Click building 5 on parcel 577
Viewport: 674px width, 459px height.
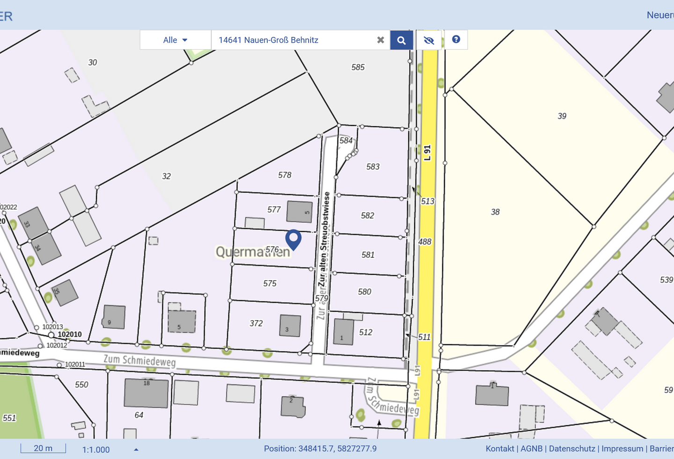point(300,211)
